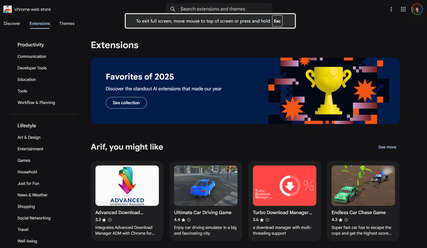Click the star beside Ultimate Car Driving rating

[x=183, y=220]
